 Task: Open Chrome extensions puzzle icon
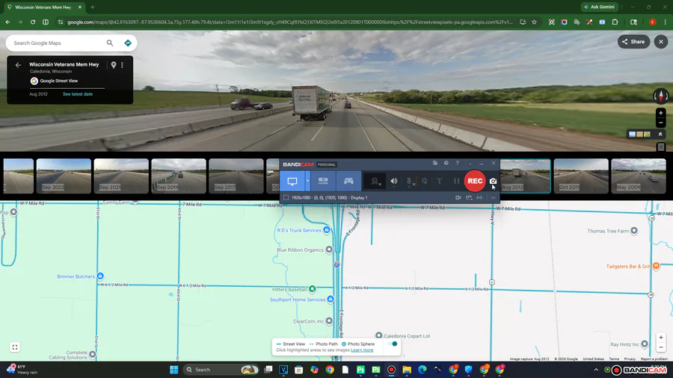tap(615, 22)
